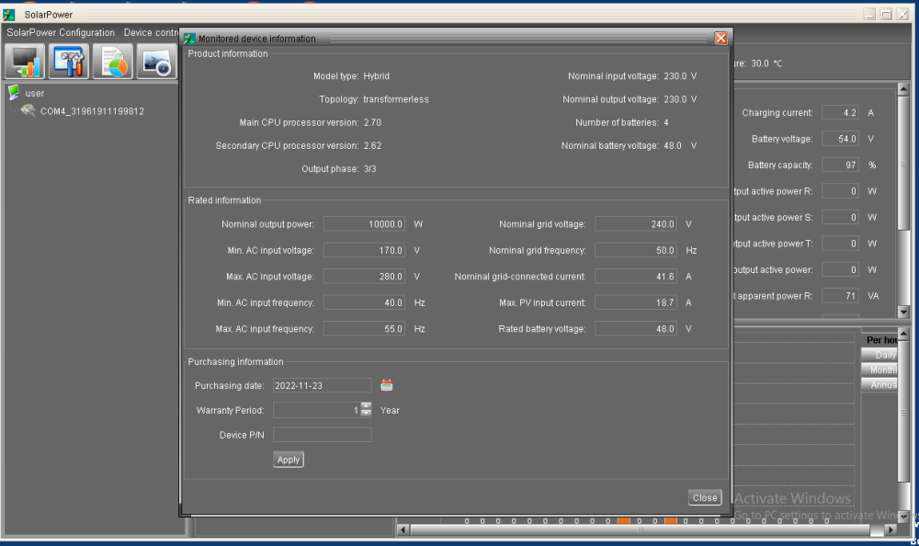Open the monitor chart toolbar icon
Viewport: 919px width, 546px height.
click(25, 61)
